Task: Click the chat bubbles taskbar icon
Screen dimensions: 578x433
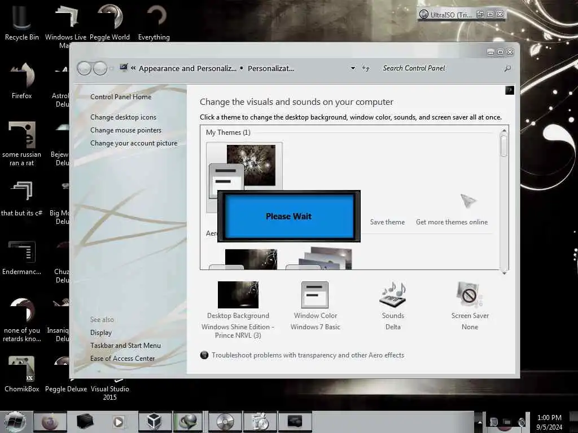Action: pos(188,422)
